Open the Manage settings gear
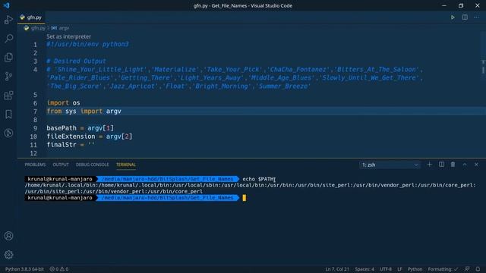This screenshot has width=486, height=273. point(8,255)
